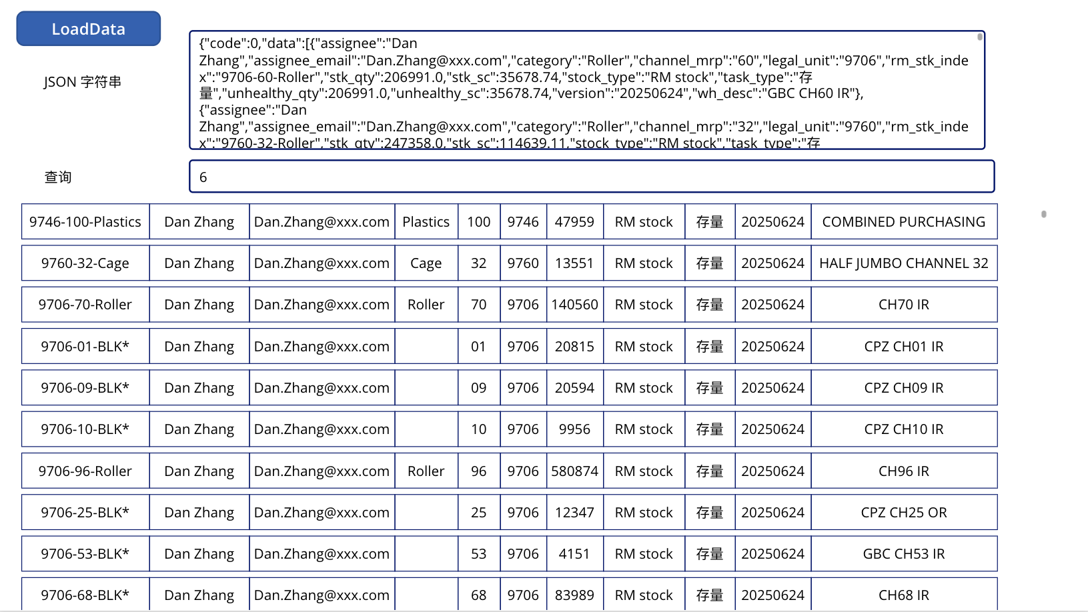Select the 9706-53-BLK* cell
Viewport: 1088px width, 612px height.
(85, 554)
